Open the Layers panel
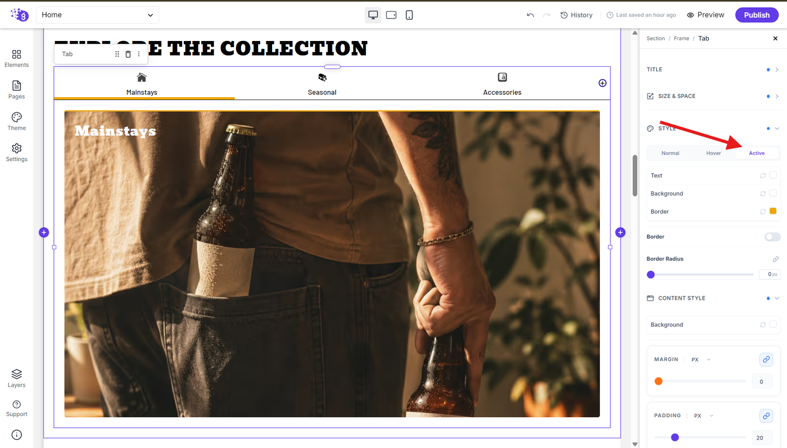This screenshot has height=448, width=787. tap(16, 378)
